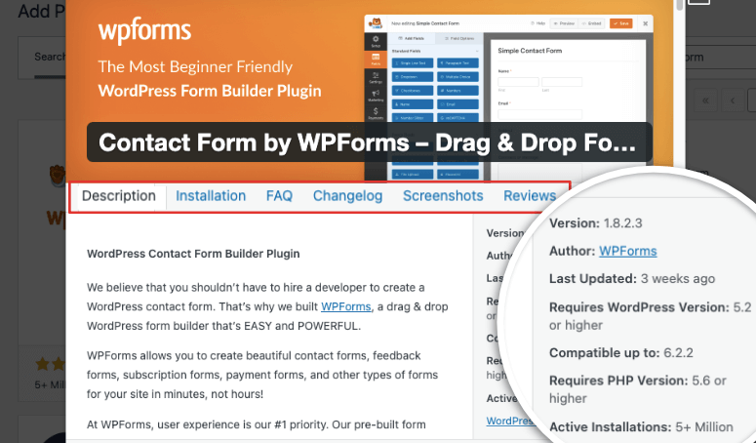Close the form builder with the X icon
This screenshot has height=443, width=756.
coord(646,23)
